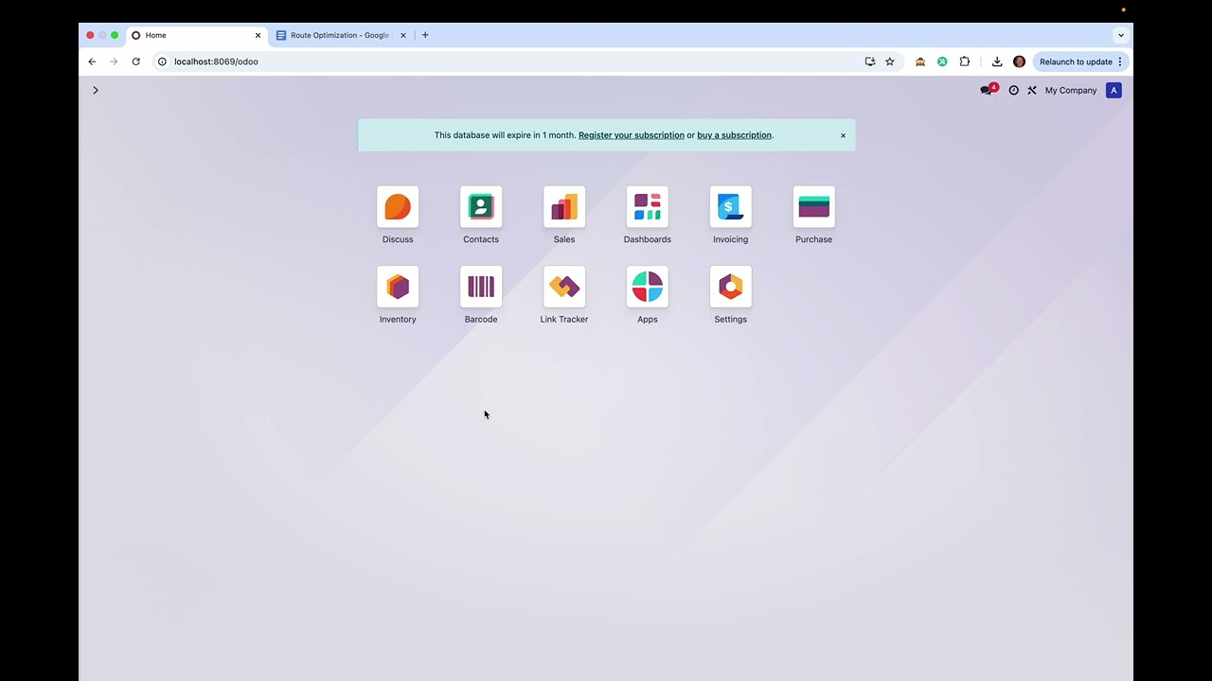Switch to the Home tab
The height and width of the screenshot is (681, 1212).
(x=197, y=35)
